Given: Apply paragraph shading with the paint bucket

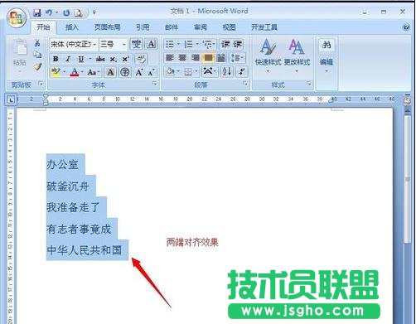Looking at the screenshot, I should [170, 72].
